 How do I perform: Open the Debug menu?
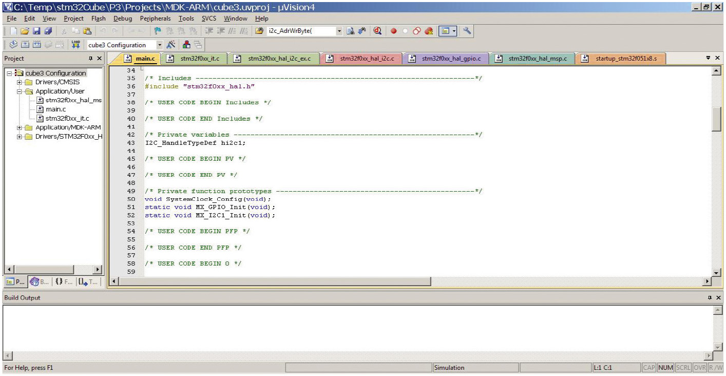[x=123, y=18]
